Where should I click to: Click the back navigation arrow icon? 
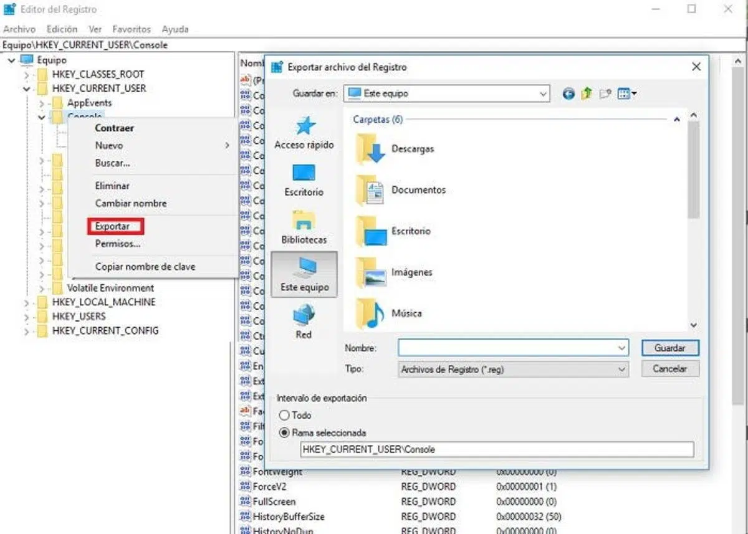coord(568,94)
